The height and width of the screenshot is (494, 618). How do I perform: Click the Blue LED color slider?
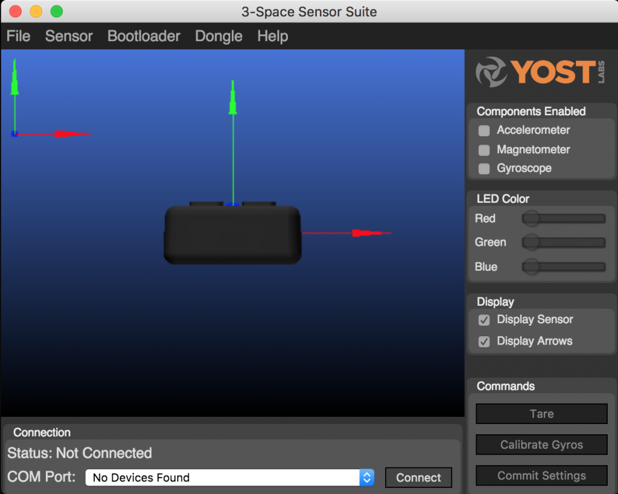(x=564, y=267)
